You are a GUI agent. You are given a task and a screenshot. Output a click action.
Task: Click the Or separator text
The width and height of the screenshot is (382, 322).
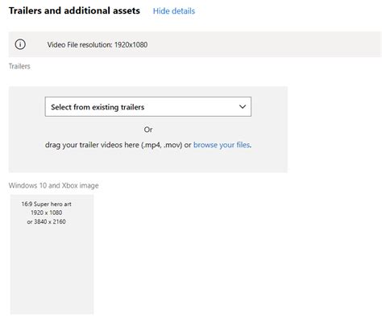(148, 130)
